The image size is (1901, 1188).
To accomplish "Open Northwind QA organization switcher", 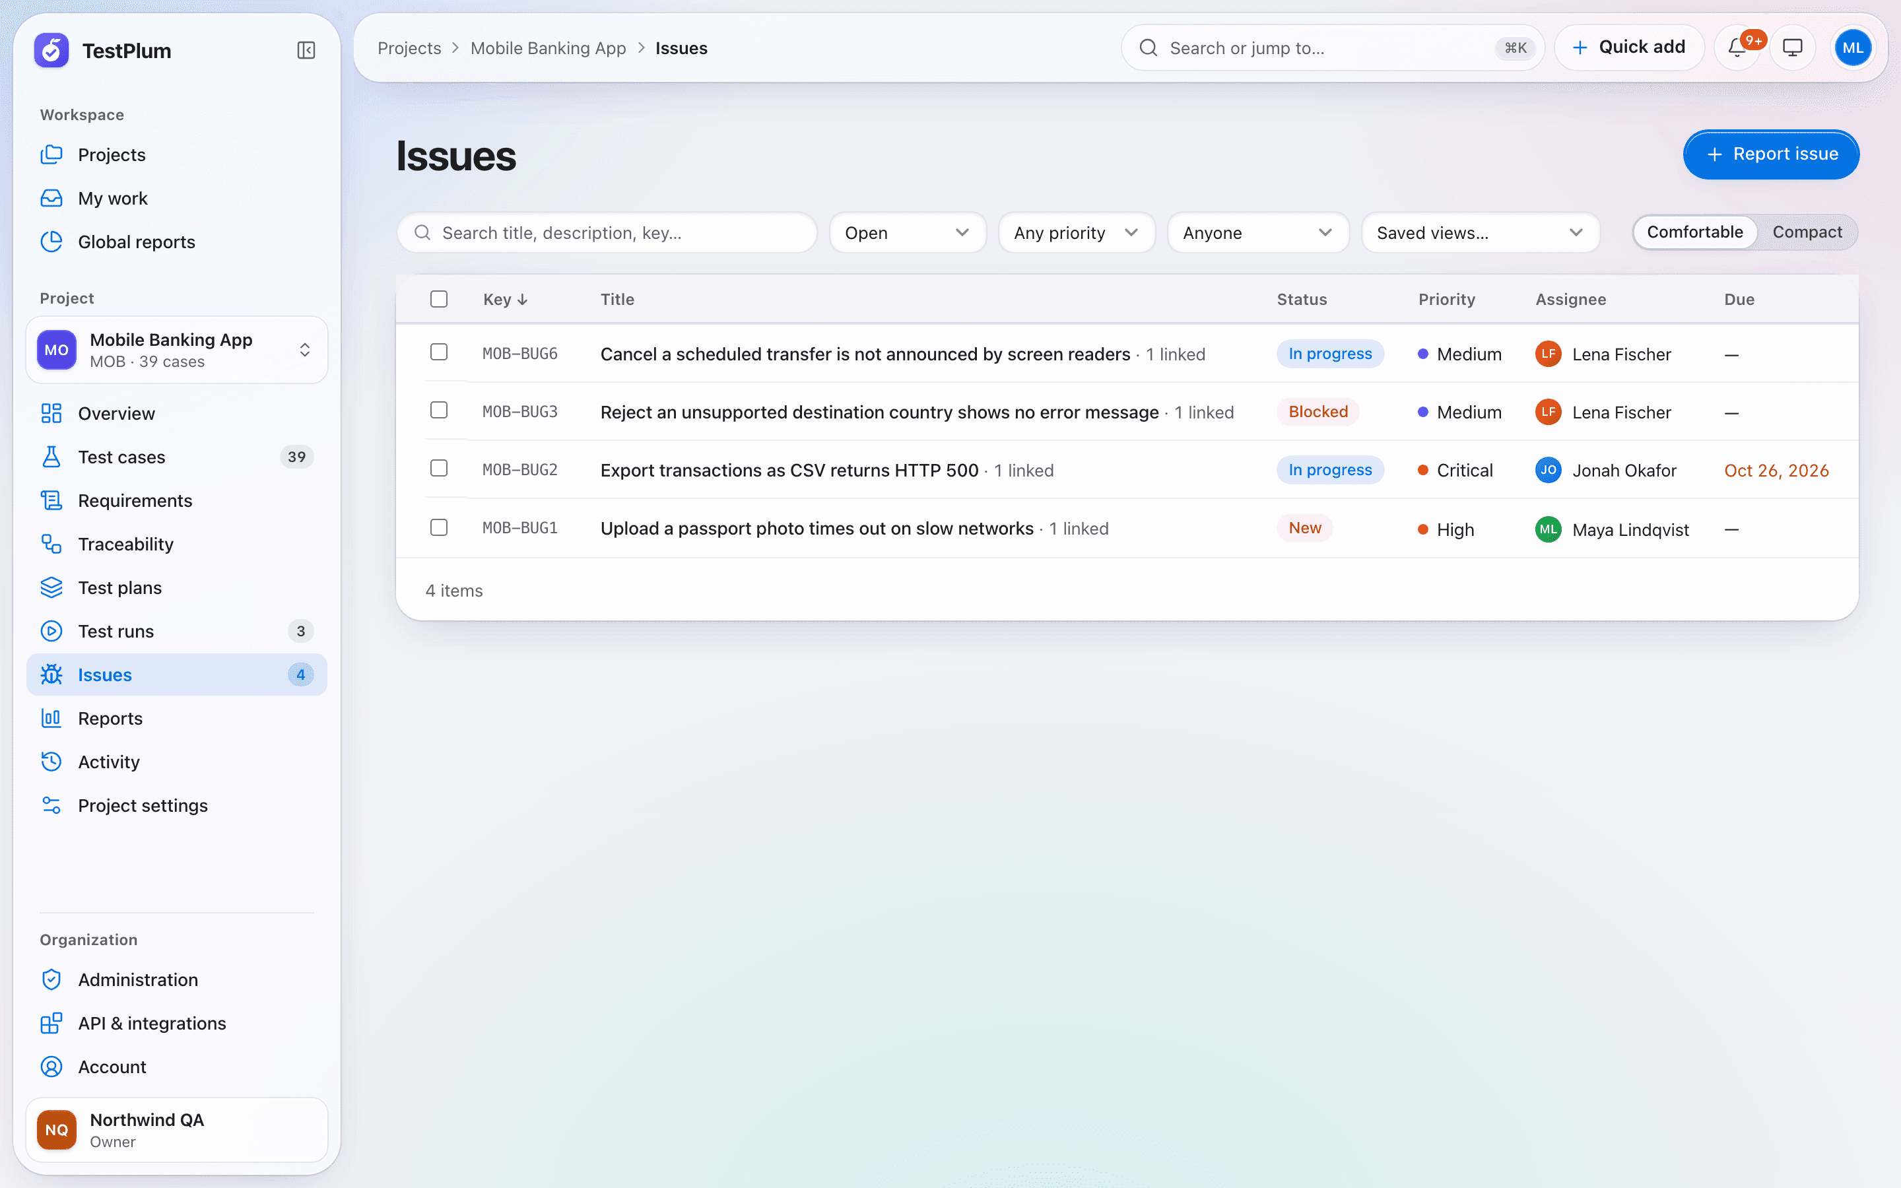I will [x=177, y=1130].
